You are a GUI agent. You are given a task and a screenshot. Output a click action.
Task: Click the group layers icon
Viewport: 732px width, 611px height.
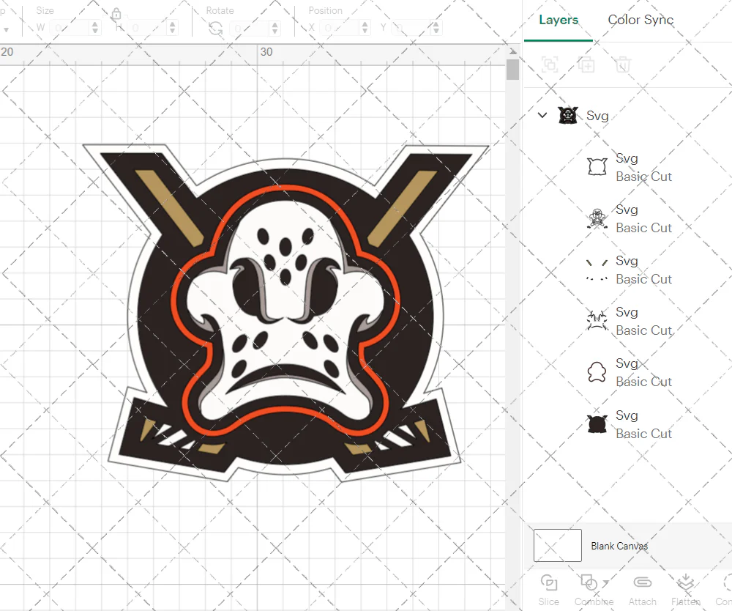(x=549, y=64)
